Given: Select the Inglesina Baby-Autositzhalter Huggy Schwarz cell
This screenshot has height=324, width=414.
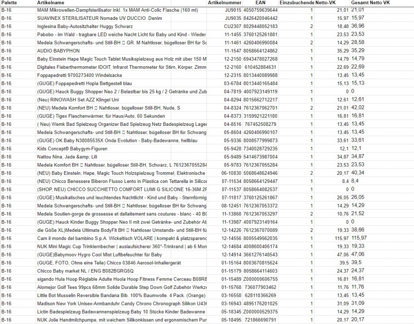Looking at the screenshot, I should [85, 27].
